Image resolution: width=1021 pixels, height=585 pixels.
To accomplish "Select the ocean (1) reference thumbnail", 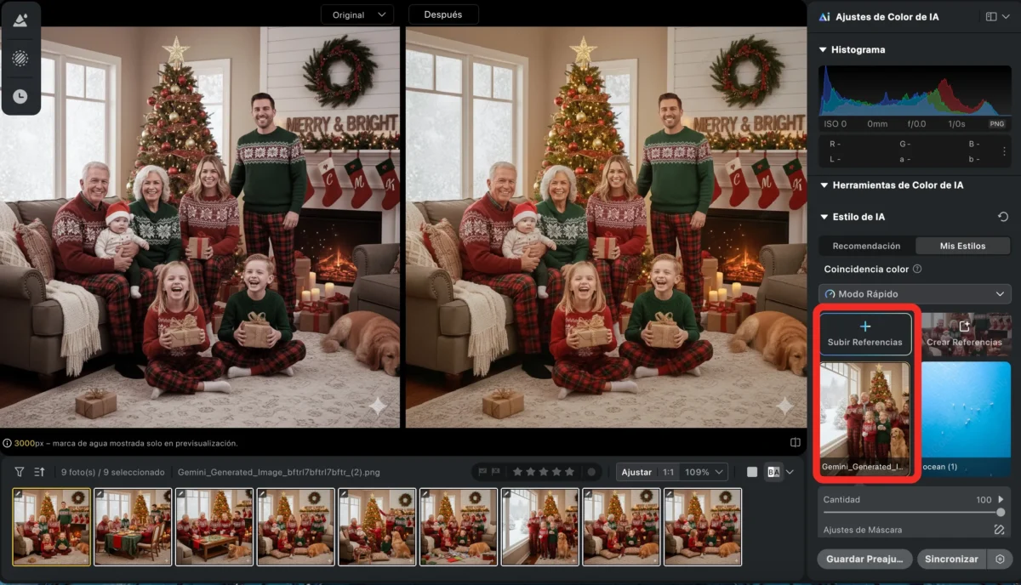I will [x=966, y=417].
